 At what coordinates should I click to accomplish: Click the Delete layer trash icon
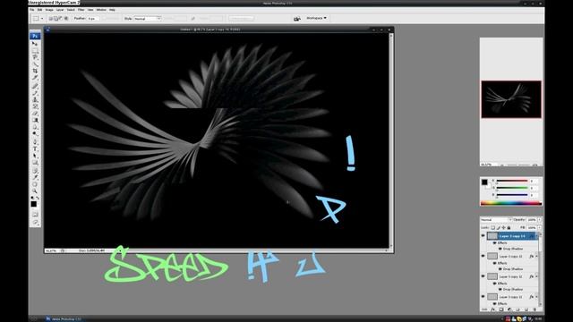(x=535, y=309)
